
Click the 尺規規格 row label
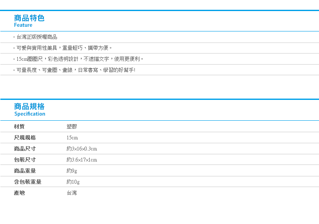[25, 138]
